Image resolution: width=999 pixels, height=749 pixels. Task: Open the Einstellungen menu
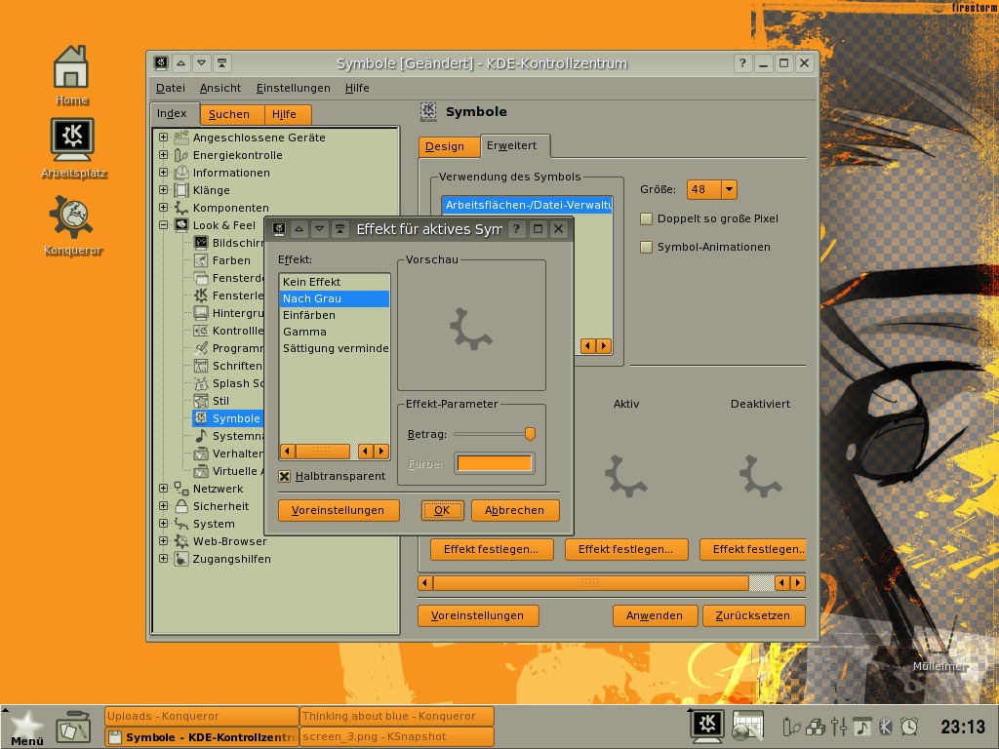[293, 88]
